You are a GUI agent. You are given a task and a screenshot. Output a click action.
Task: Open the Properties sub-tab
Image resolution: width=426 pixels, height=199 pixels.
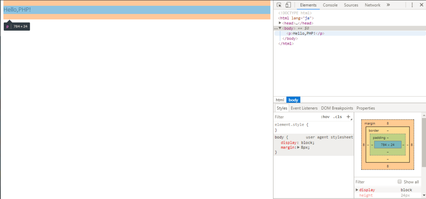pos(365,108)
